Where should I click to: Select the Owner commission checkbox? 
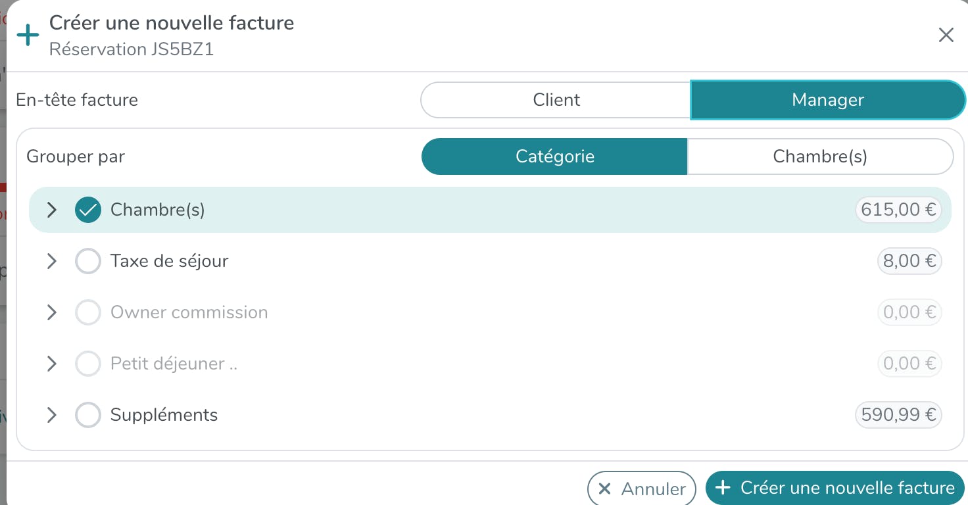click(88, 312)
